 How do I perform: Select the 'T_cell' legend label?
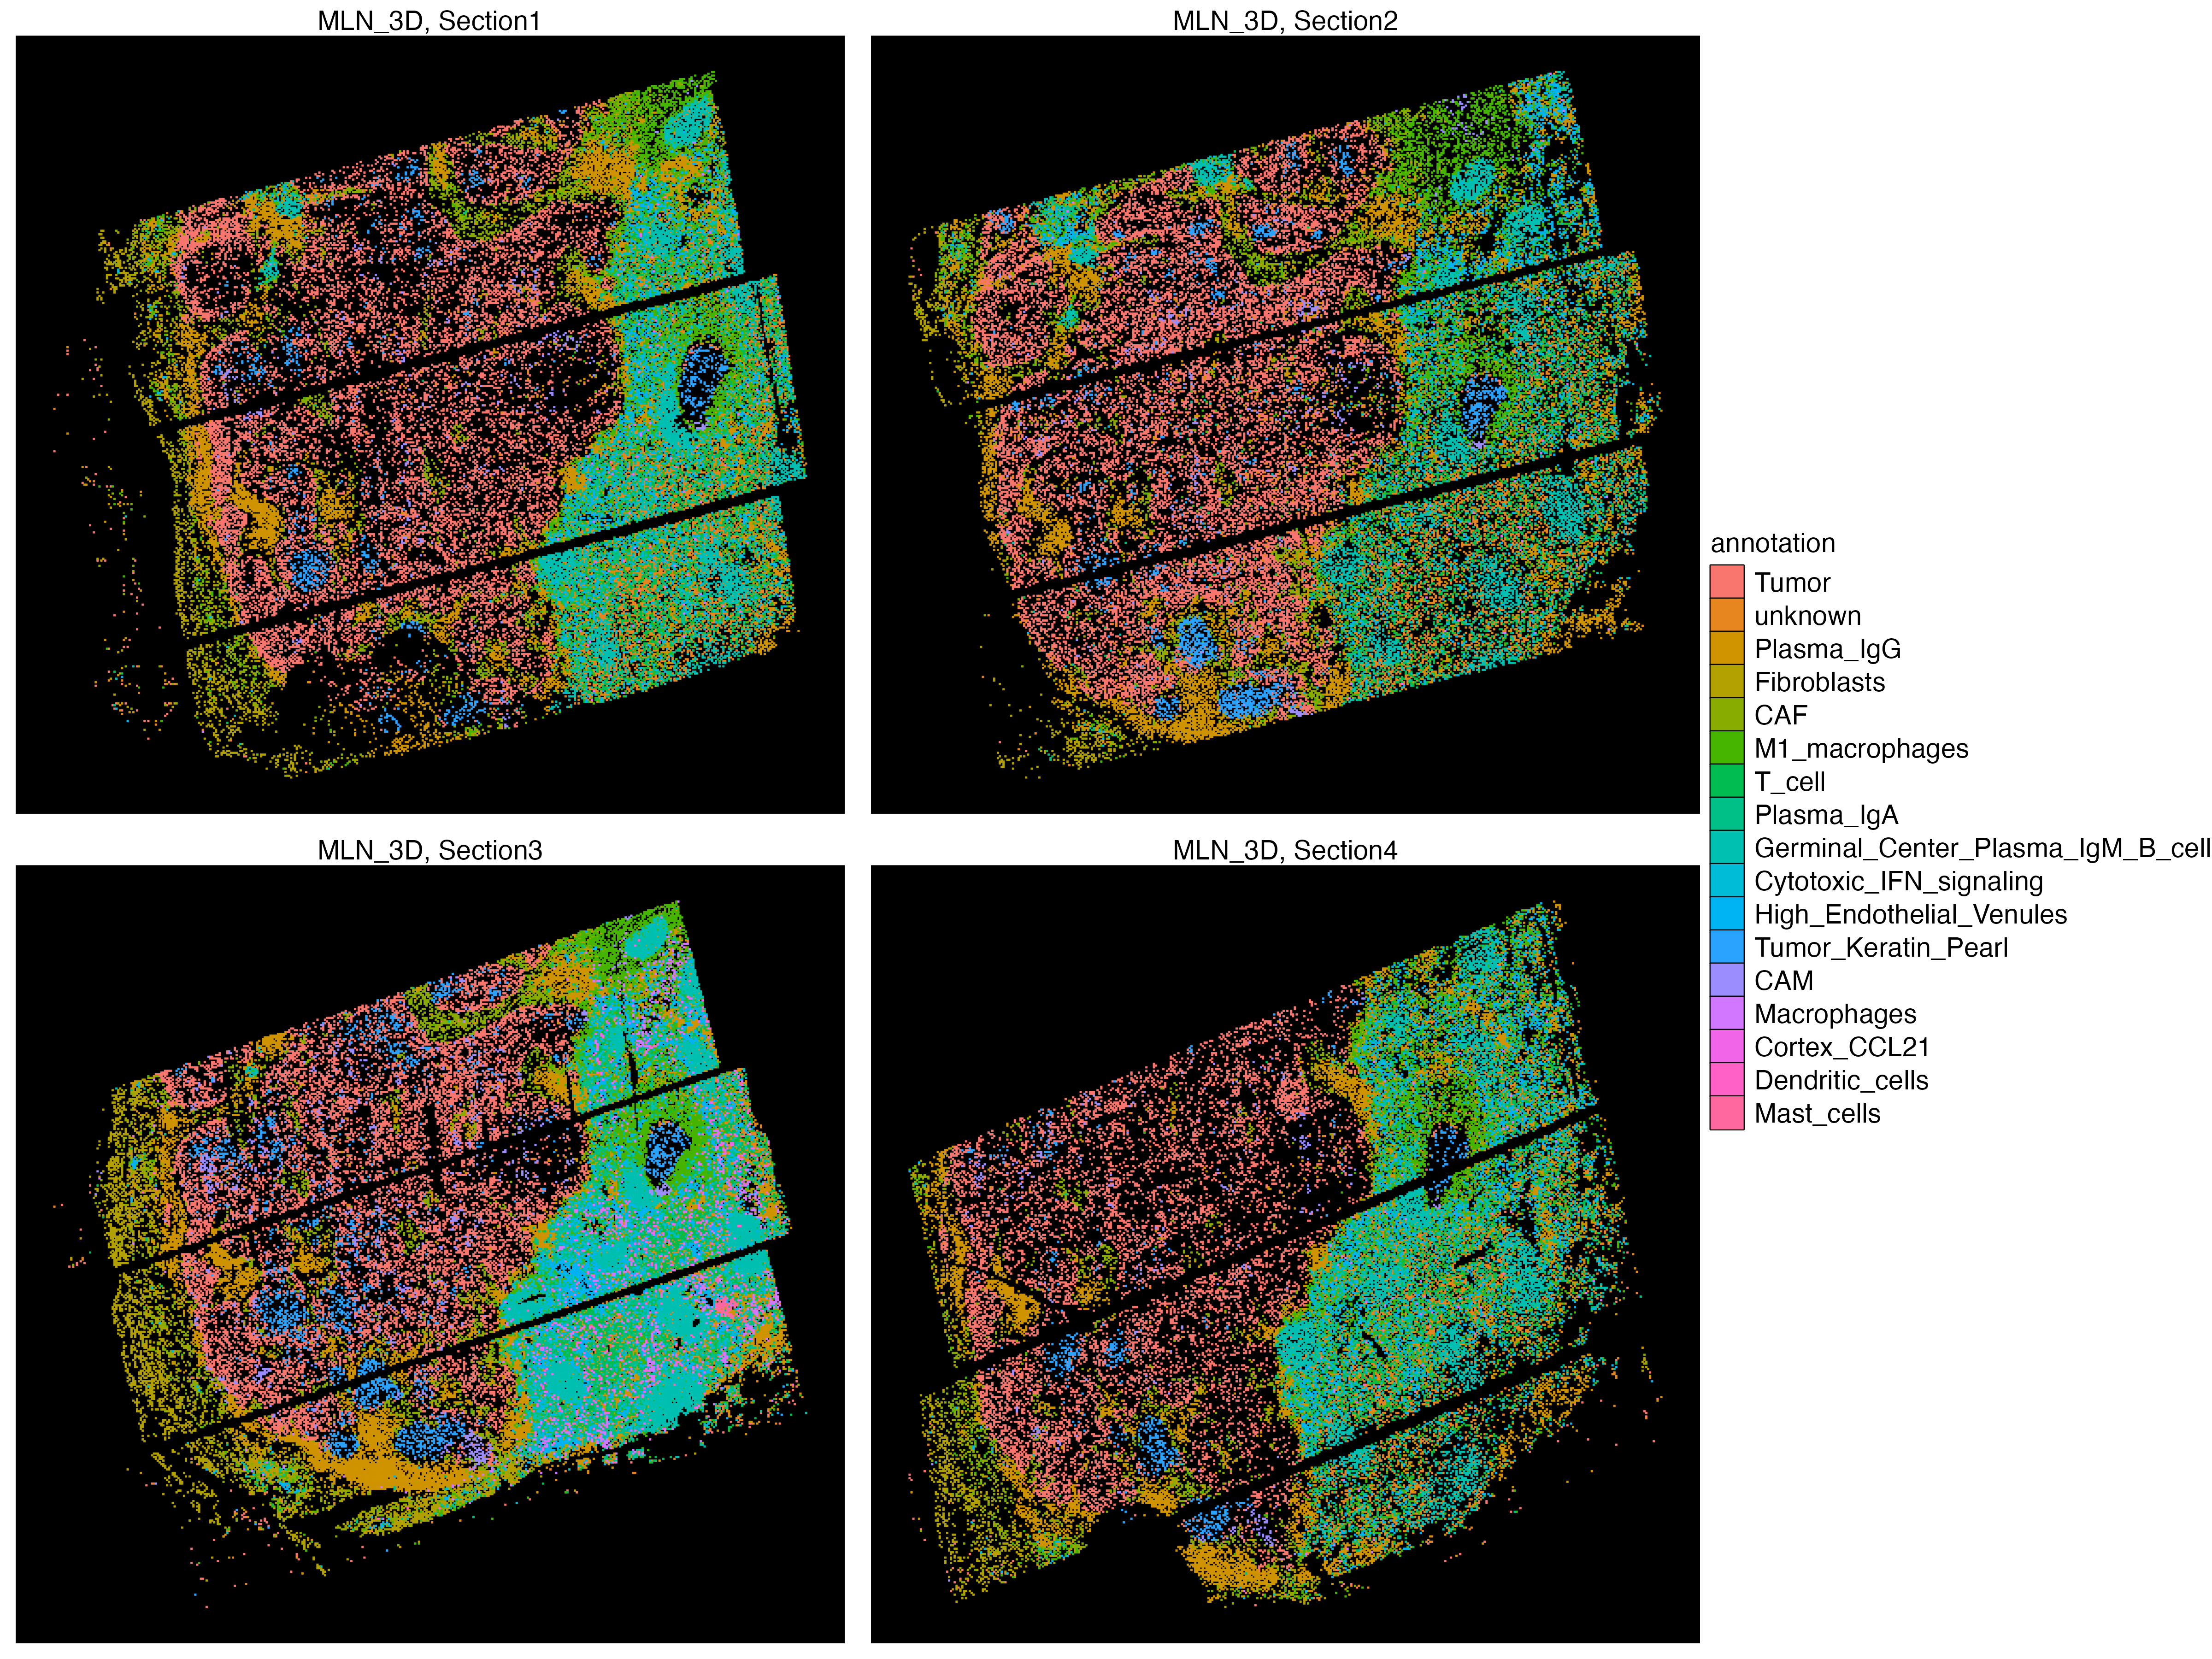click(x=1789, y=782)
